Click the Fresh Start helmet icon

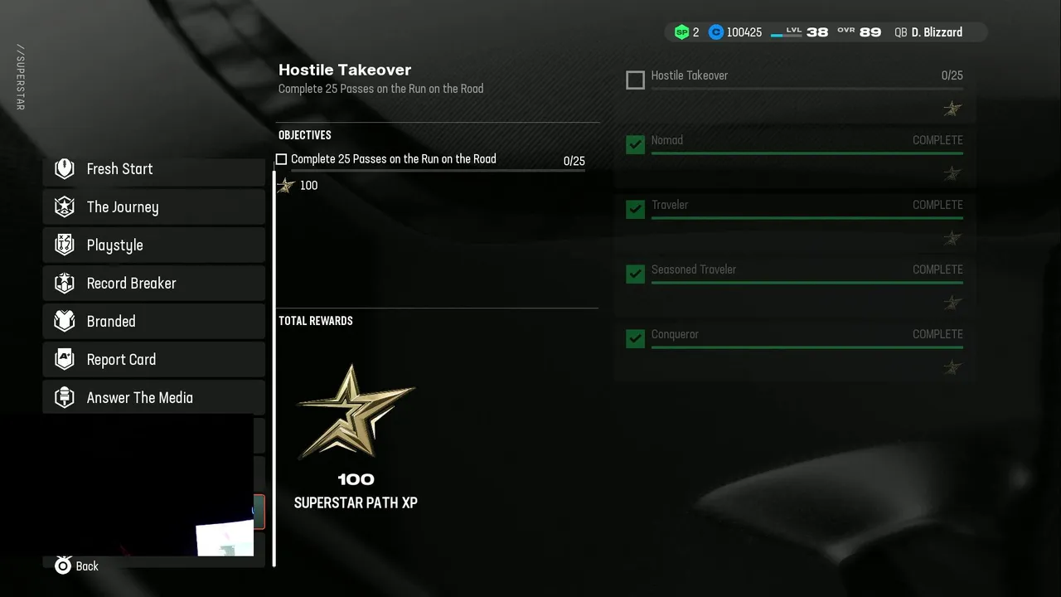65,168
